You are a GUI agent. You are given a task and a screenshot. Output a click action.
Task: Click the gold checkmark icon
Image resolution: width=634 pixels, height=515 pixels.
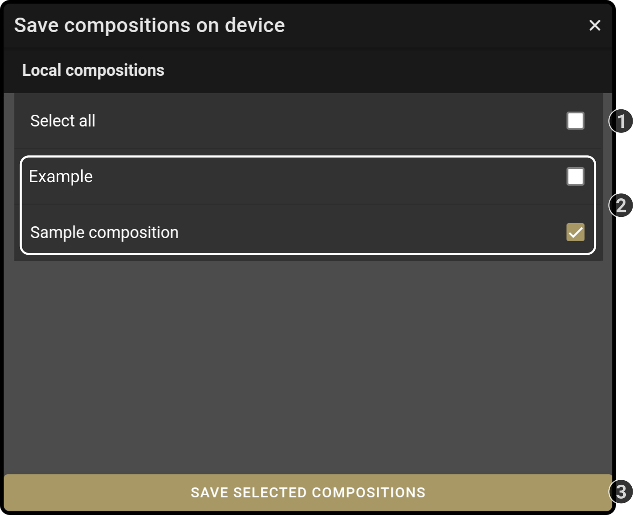coord(575,232)
